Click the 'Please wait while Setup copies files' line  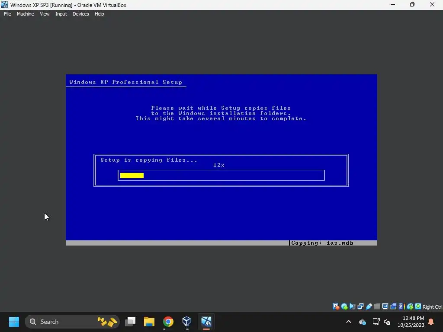pyautogui.click(x=221, y=108)
